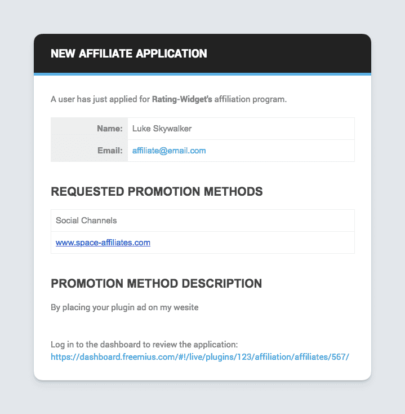Click the word 'DESCRIPTION' in the heading
This screenshot has width=405, height=414.
tap(222, 284)
